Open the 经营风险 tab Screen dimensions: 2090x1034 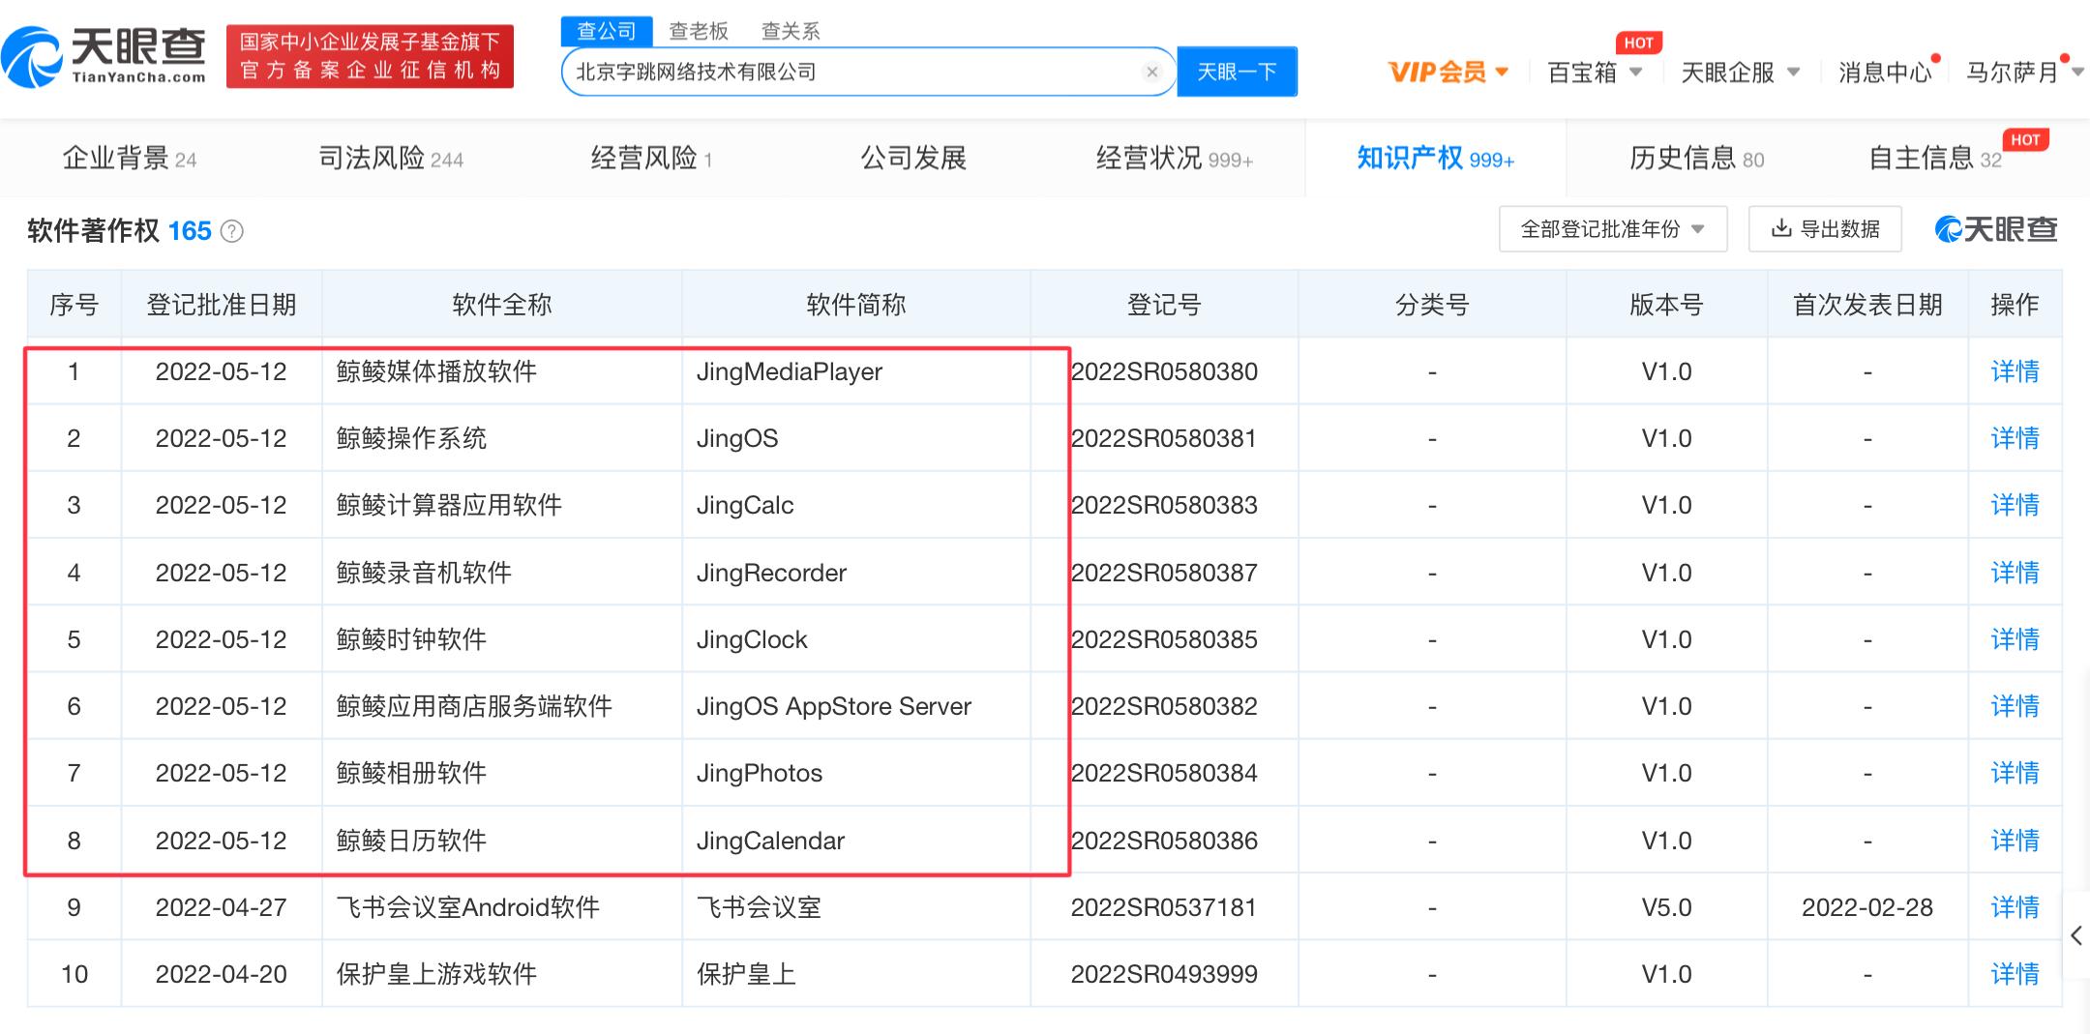pyautogui.click(x=651, y=159)
